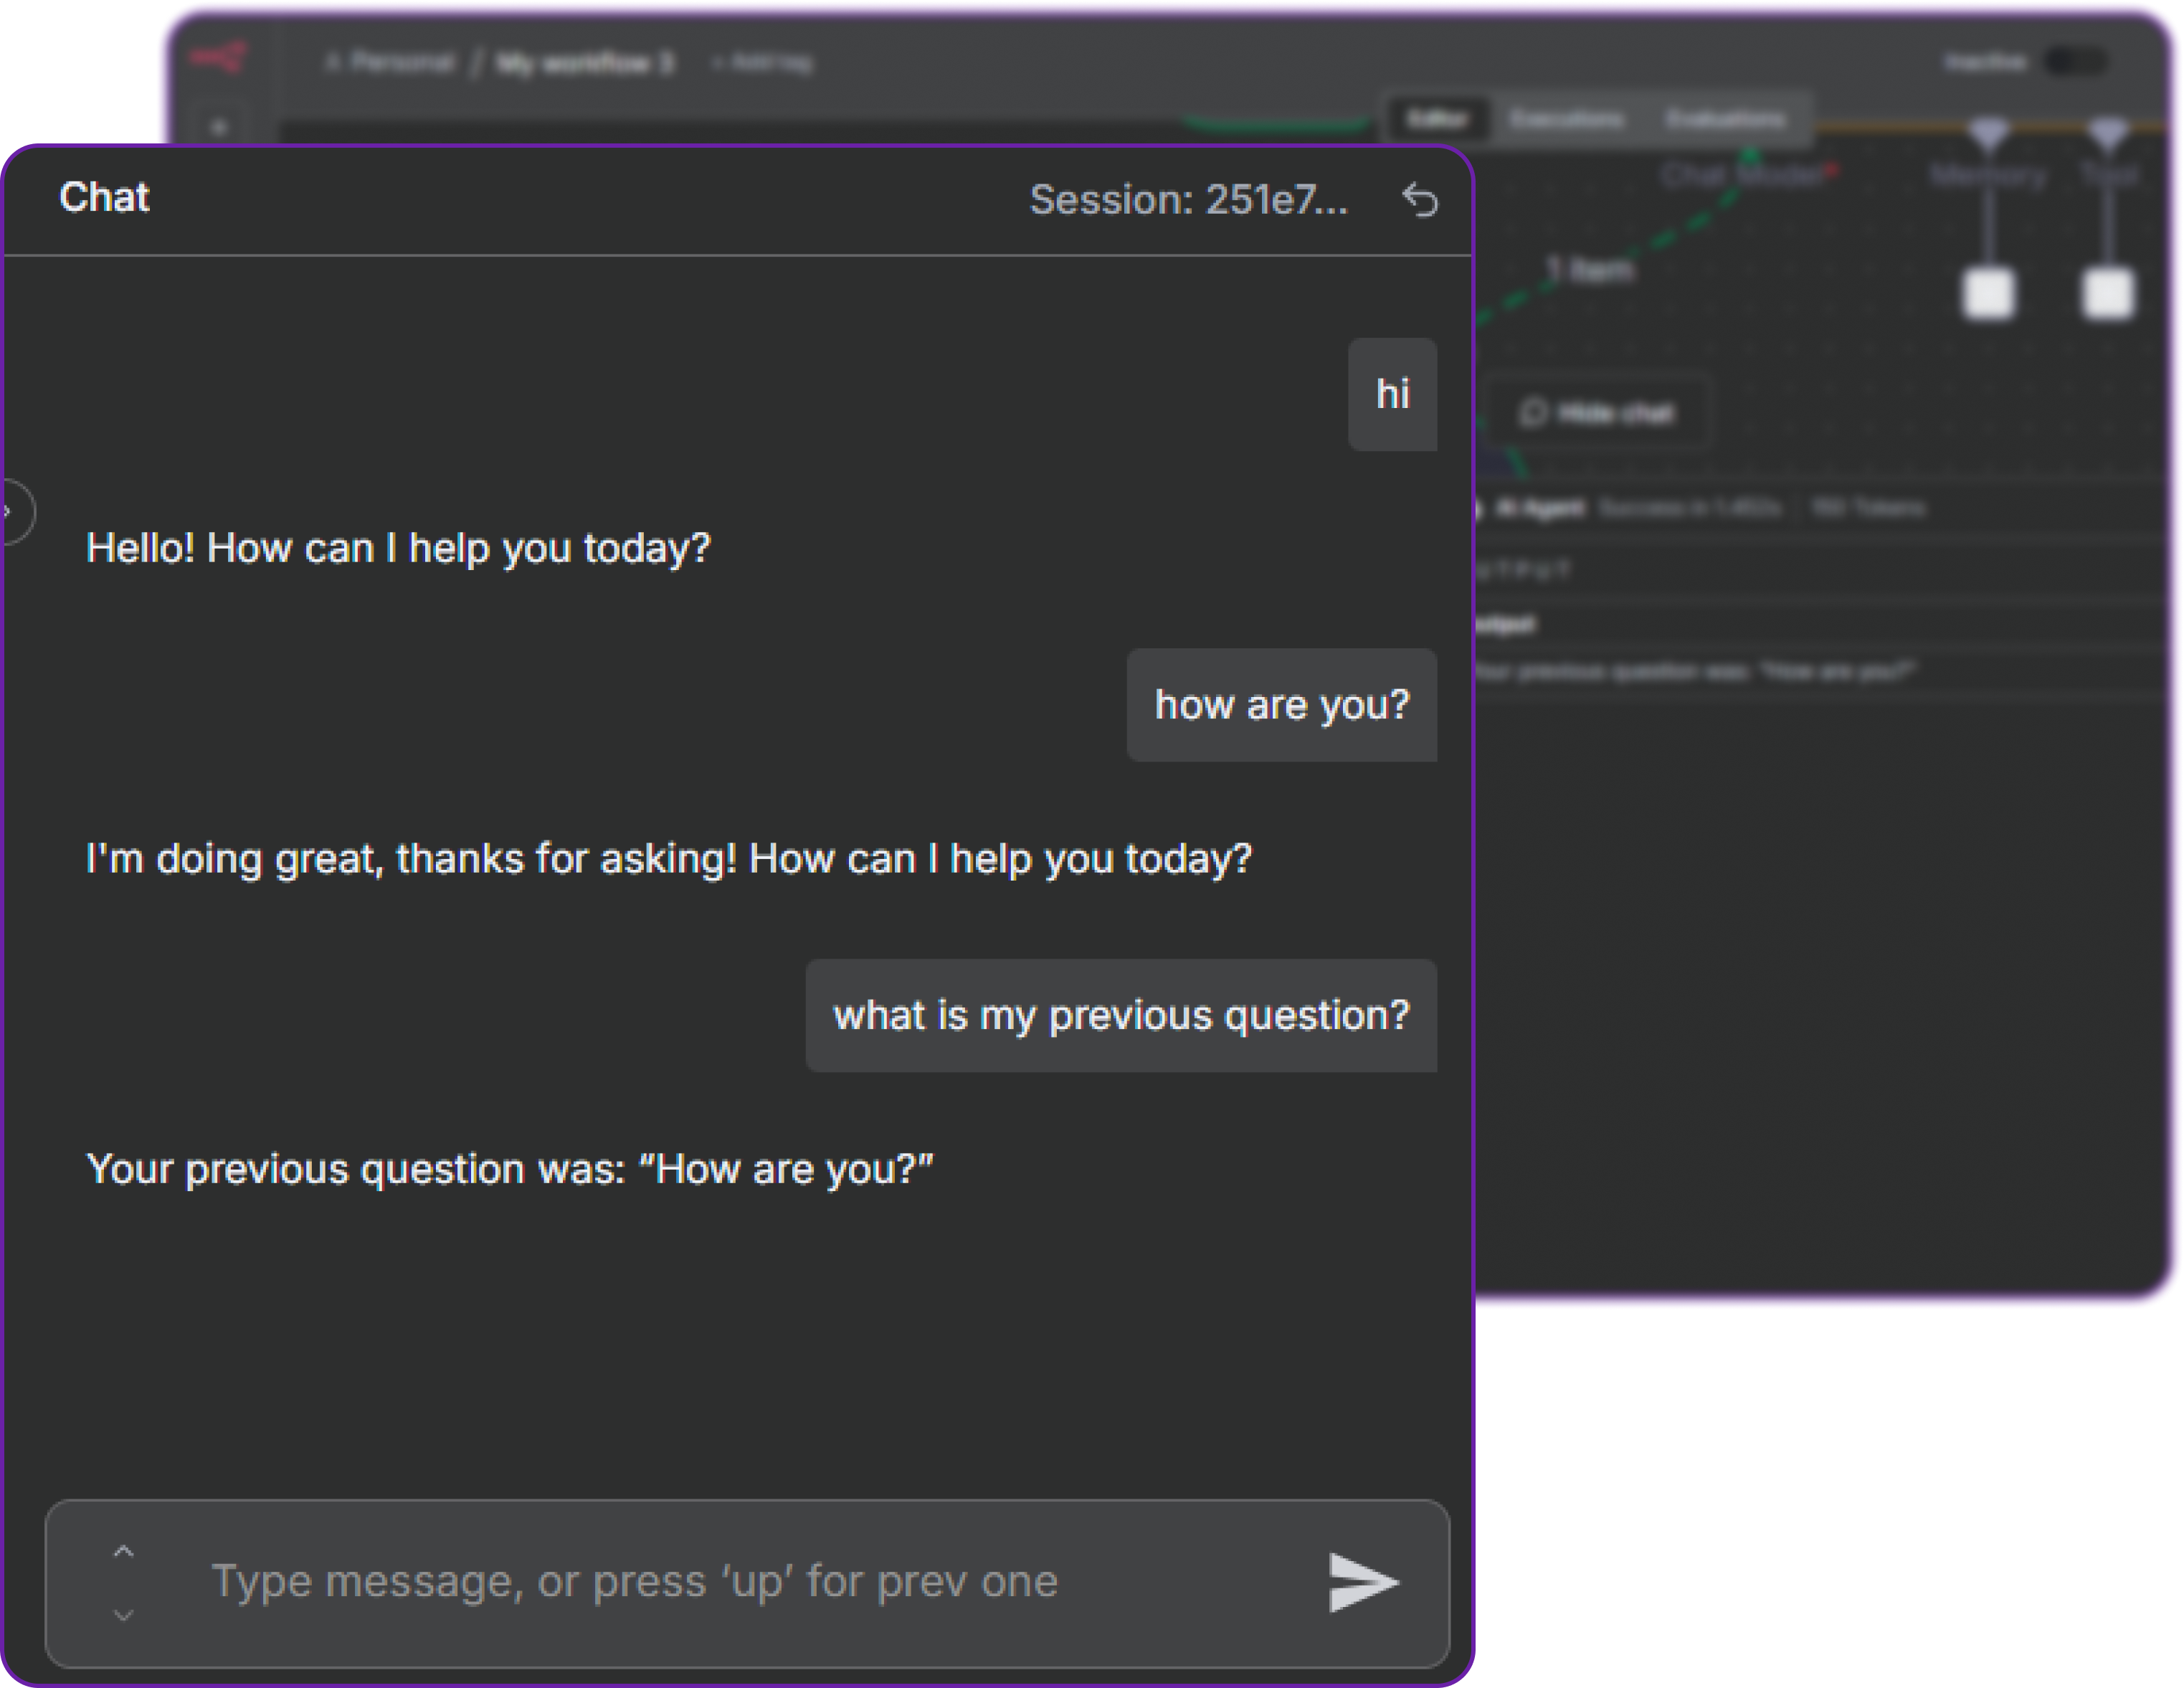Screen dimensions: 2184x1688
Task: Click the My workflow 3 name
Action: coord(585,63)
